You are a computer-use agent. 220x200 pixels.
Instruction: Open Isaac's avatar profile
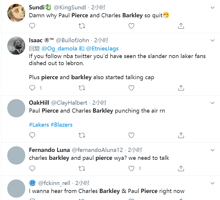pyautogui.click(x=16, y=45)
